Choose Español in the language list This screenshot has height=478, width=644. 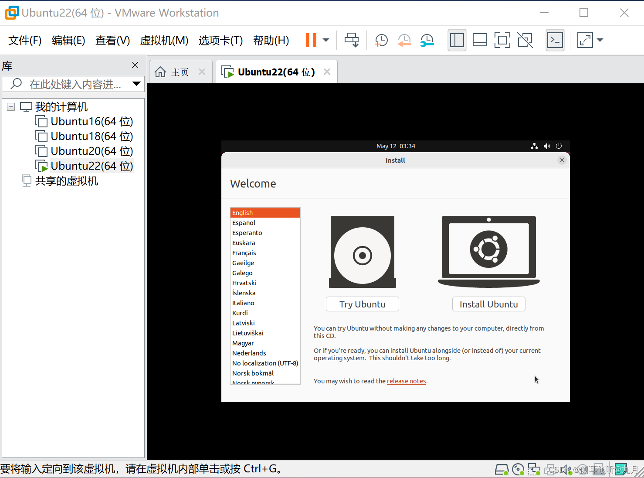point(265,223)
